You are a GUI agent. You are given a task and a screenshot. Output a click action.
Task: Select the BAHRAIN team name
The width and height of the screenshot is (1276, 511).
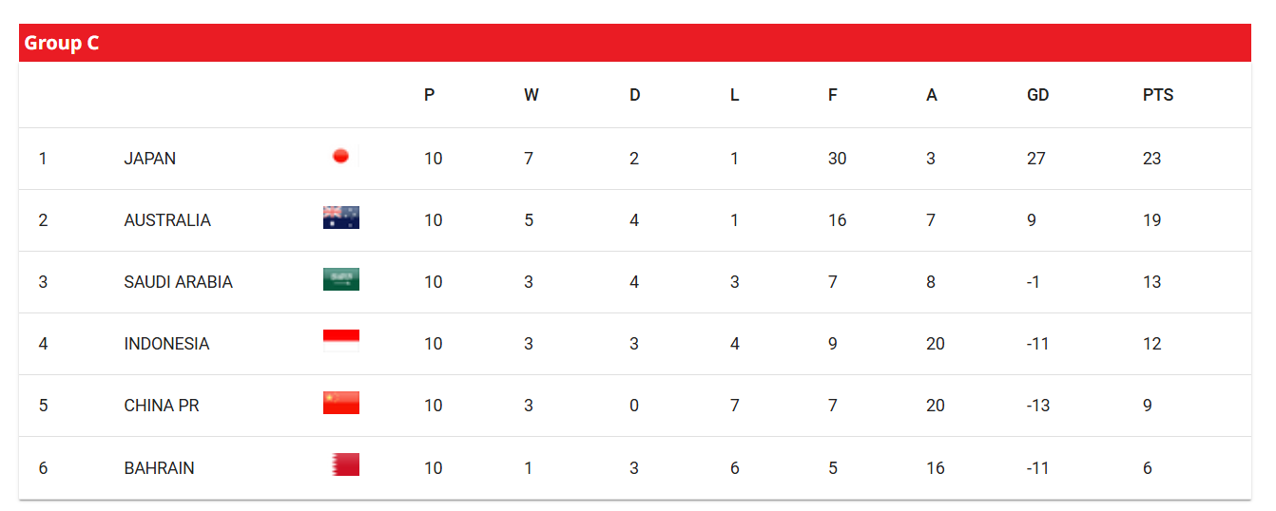pyautogui.click(x=160, y=468)
